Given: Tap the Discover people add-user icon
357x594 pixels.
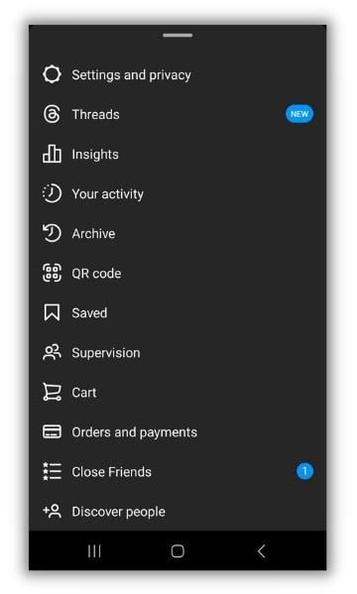Looking at the screenshot, I should click(x=52, y=511).
